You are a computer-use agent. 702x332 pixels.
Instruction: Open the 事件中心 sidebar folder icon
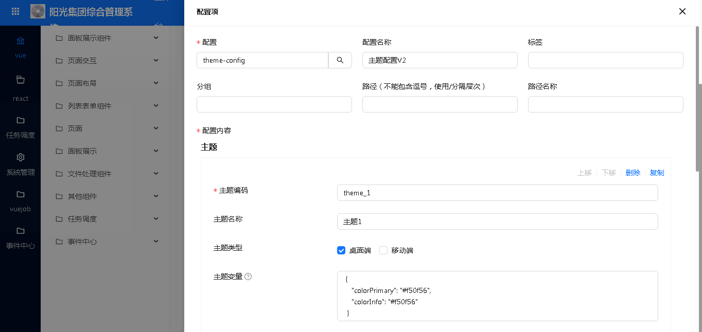[21, 230]
